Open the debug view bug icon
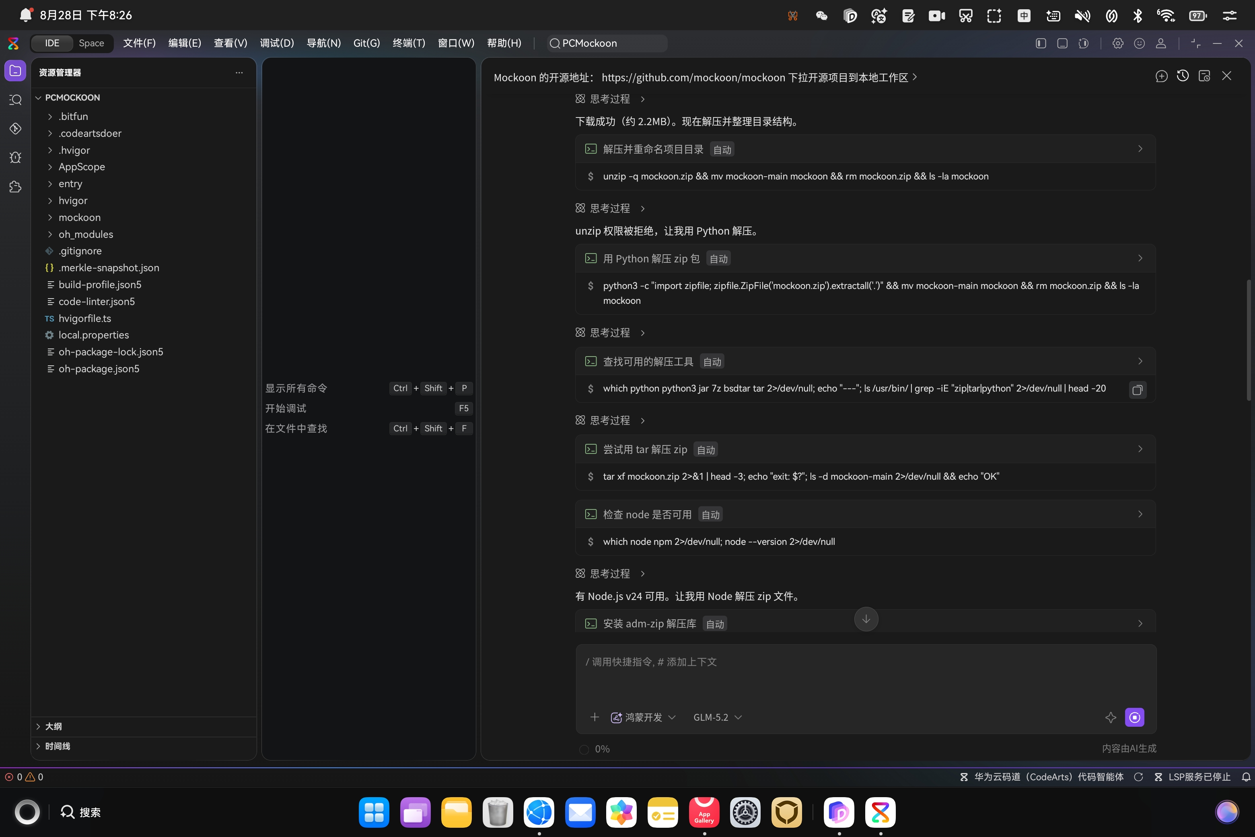This screenshot has width=1255, height=837. [x=15, y=157]
